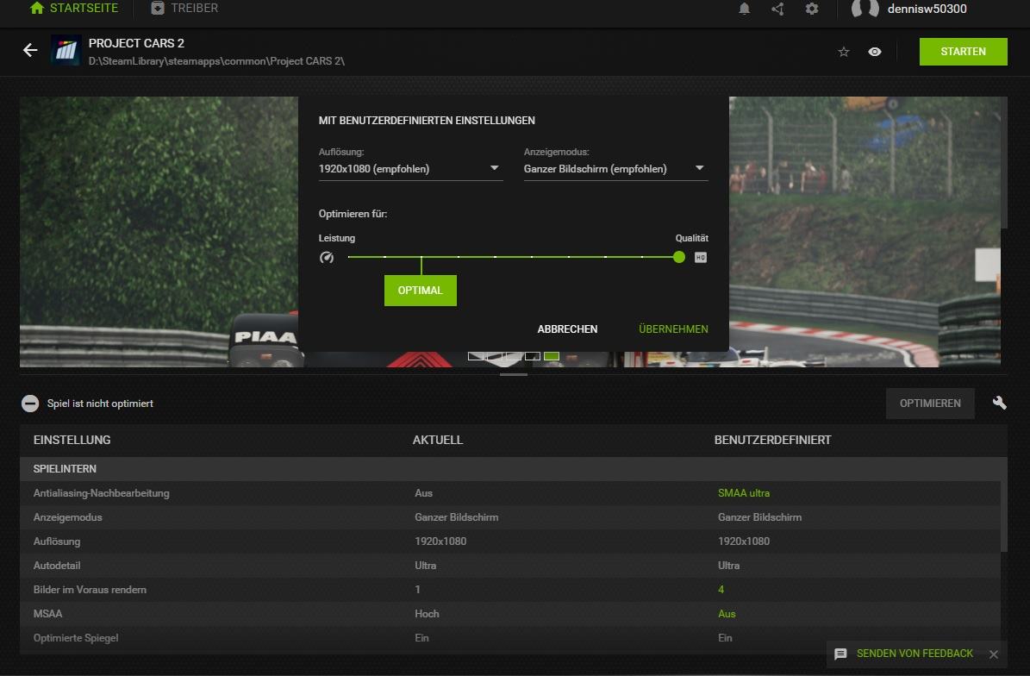Click the Optimierte Spiegel setting label
Viewport: 1030px width, 676px height.
pos(76,638)
